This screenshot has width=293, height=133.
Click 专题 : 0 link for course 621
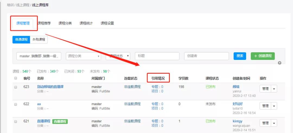pyautogui.click(x=157, y=121)
